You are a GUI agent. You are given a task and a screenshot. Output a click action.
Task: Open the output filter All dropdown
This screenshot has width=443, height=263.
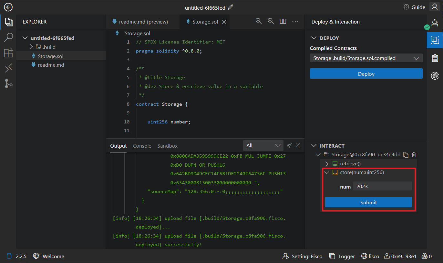263,146
